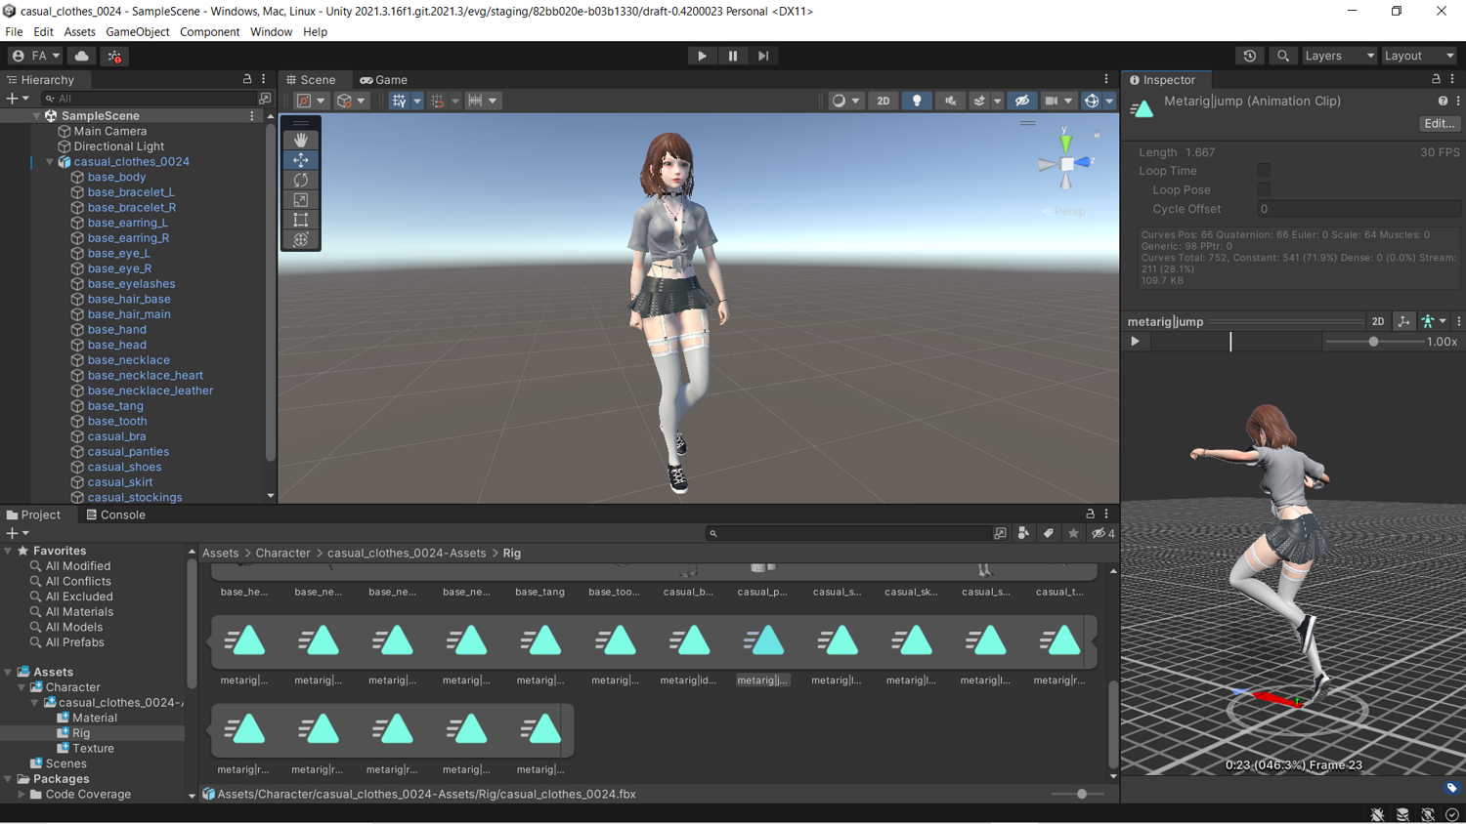Viewport: 1466px width, 824px height.
Task: Click Search by Type icon in Project
Action: [1023, 533]
